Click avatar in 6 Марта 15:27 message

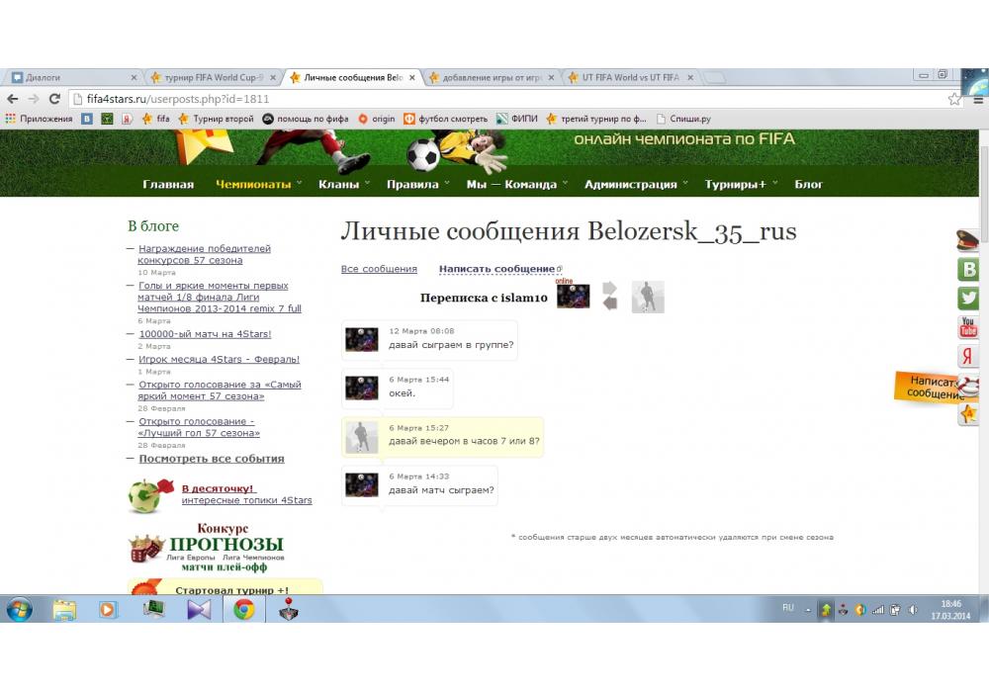362,436
